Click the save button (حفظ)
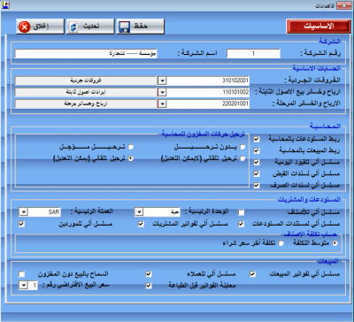This screenshot has width=354, height=322. point(141,27)
